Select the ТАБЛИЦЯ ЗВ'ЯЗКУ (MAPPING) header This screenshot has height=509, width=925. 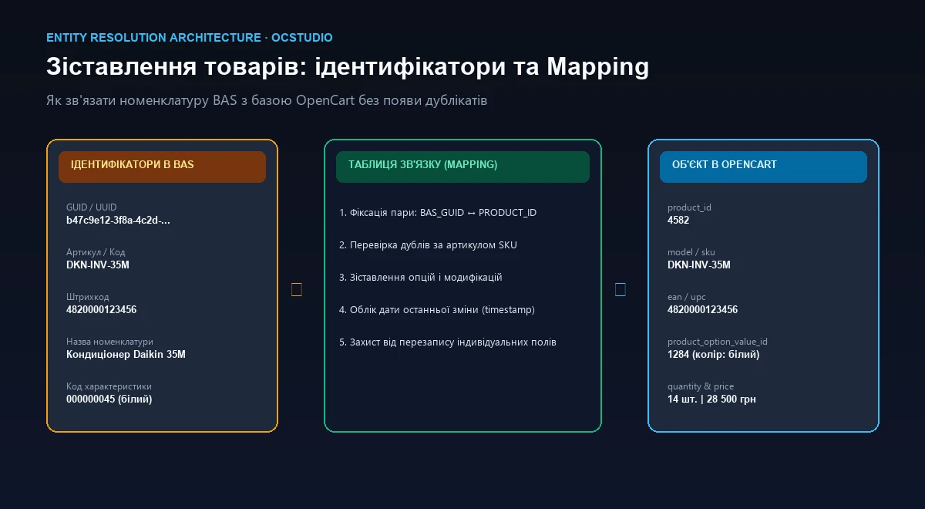[x=462, y=167]
